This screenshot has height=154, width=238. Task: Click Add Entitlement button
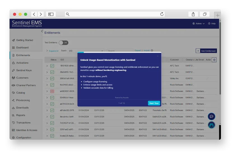pos(206,51)
